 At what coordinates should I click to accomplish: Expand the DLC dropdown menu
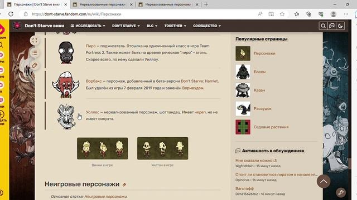pyautogui.click(x=152, y=26)
